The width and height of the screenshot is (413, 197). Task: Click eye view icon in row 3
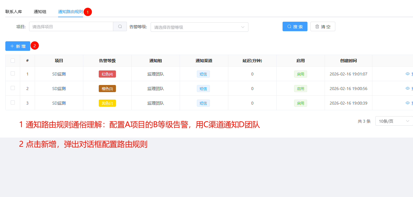[x=407, y=103]
